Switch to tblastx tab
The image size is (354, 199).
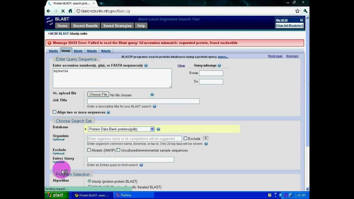click(106, 51)
